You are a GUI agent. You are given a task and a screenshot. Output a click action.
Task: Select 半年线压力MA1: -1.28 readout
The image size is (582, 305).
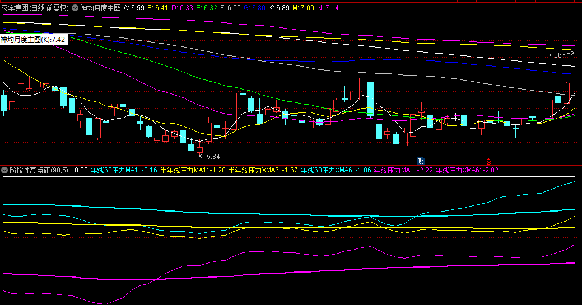pyautogui.click(x=193, y=170)
